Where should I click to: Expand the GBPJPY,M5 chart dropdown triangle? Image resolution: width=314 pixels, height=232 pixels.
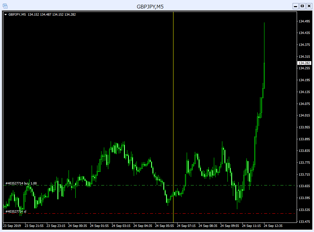click(6, 15)
